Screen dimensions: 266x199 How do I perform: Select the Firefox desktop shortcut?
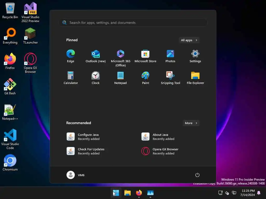click(10, 61)
